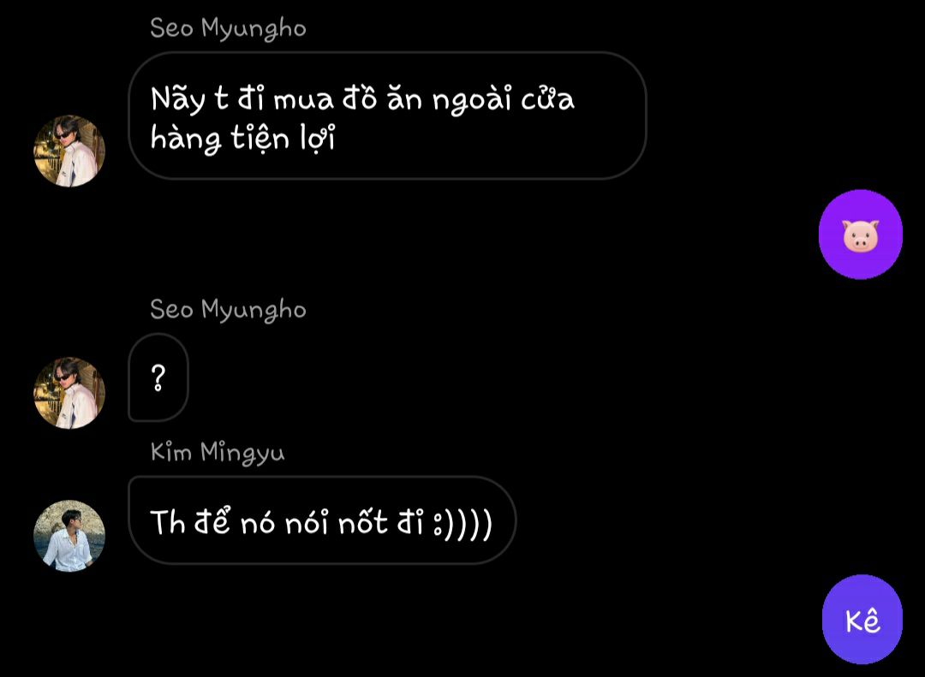Click the Seo Myungho name above the first message
The width and height of the screenshot is (925, 677).
pyautogui.click(x=229, y=28)
